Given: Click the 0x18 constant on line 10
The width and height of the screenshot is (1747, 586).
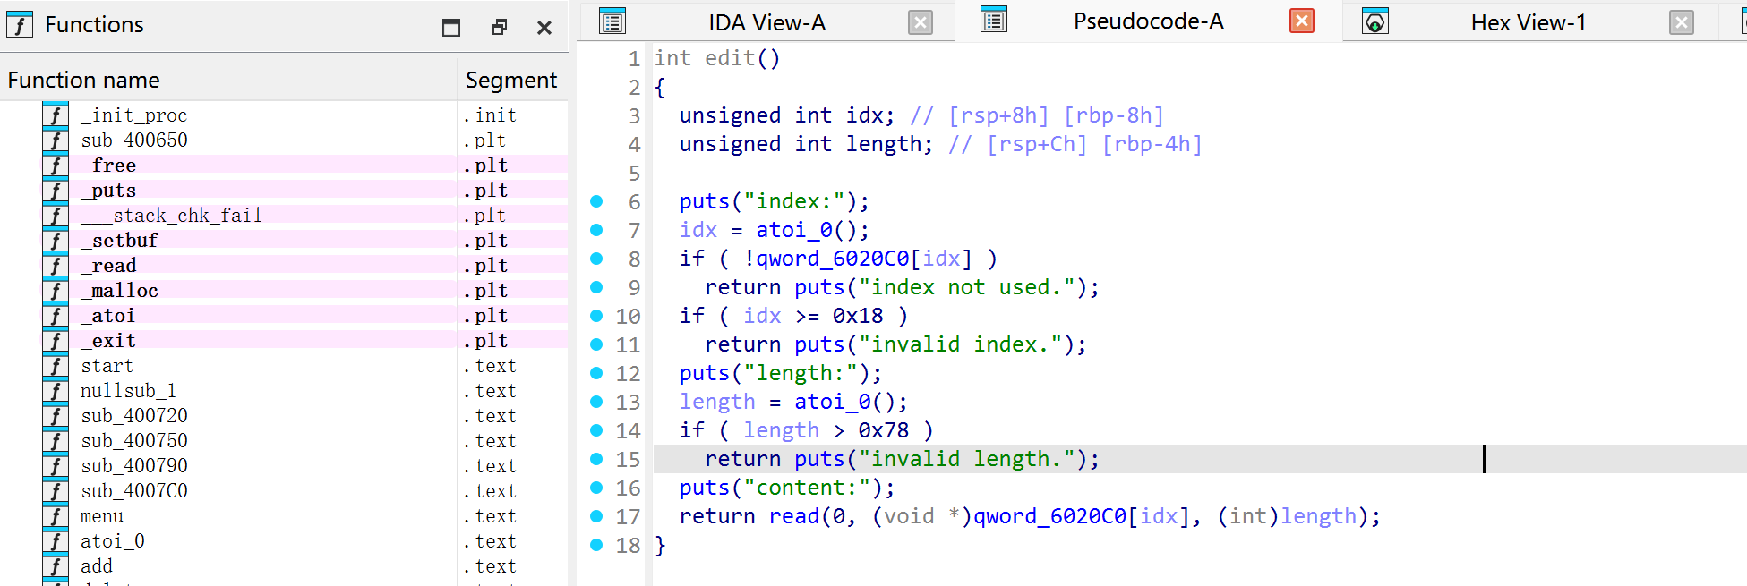Looking at the screenshot, I should coord(858,316).
